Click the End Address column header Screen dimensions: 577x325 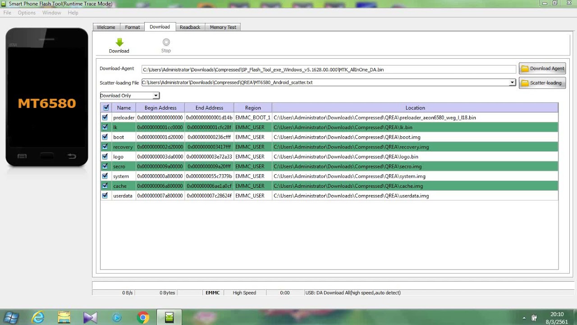click(x=209, y=108)
